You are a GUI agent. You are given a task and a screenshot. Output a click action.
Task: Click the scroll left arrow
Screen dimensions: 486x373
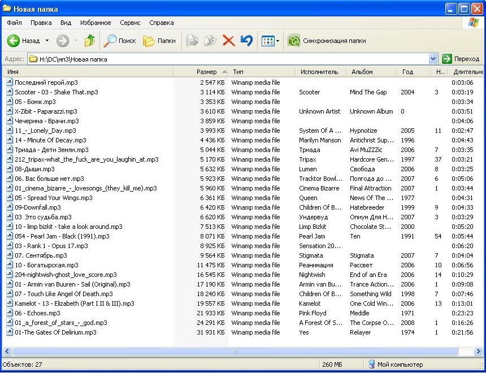click(x=7, y=352)
